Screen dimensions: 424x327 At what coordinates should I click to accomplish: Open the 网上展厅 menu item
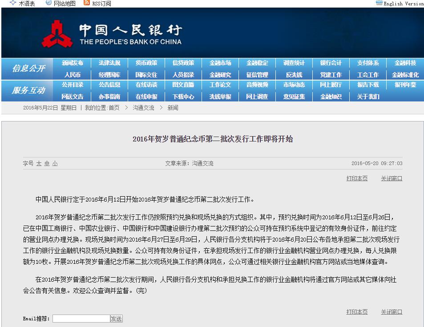pos(331,85)
